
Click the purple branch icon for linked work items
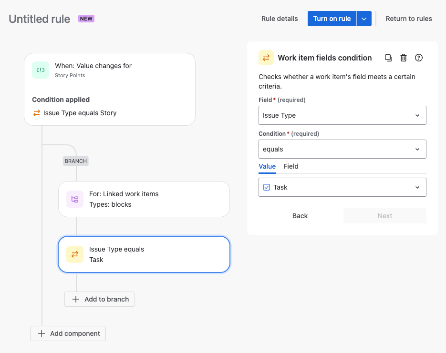[x=75, y=199]
